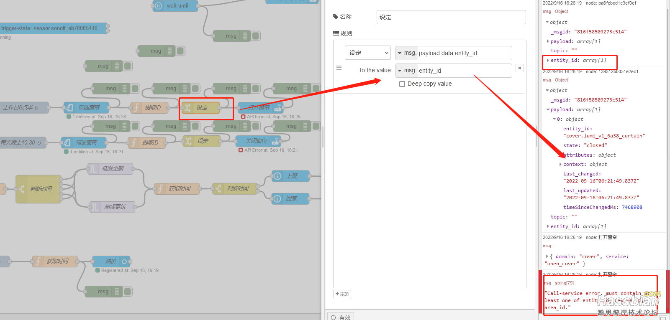Click the entity_id value input field
Viewport: 670px width, 320px height.
point(464,71)
